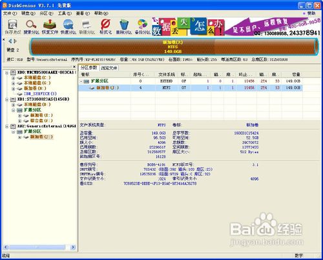Click tree scrollbar right arrow
The width and height of the screenshot is (323, 260).
tap(73, 247)
